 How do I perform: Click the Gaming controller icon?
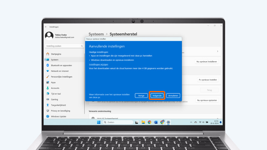pyautogui.click(x=48, y=100)
